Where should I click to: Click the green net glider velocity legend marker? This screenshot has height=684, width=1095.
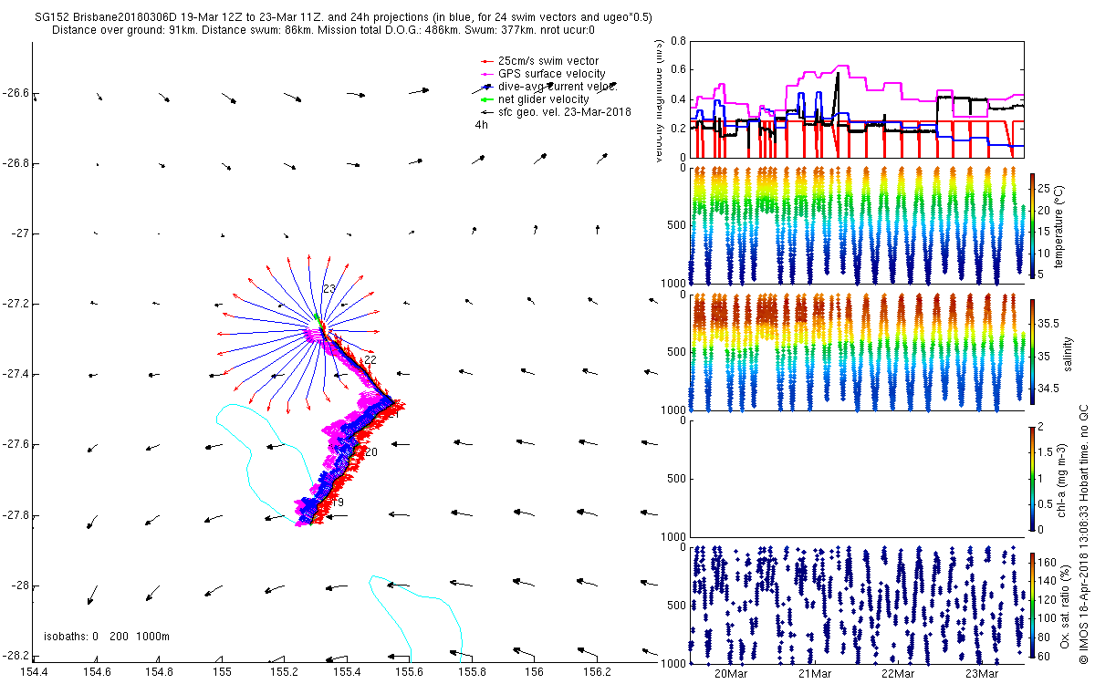pos(487,99)
